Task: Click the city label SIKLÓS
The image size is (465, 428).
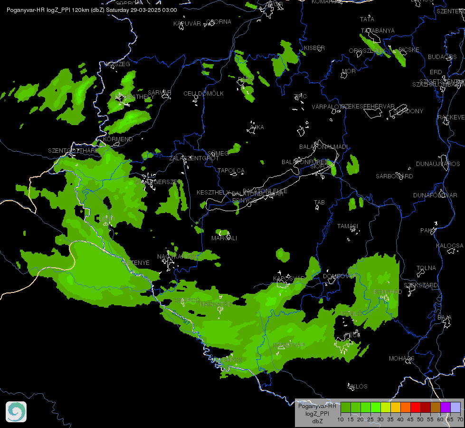Action: (x=357, y=387)
